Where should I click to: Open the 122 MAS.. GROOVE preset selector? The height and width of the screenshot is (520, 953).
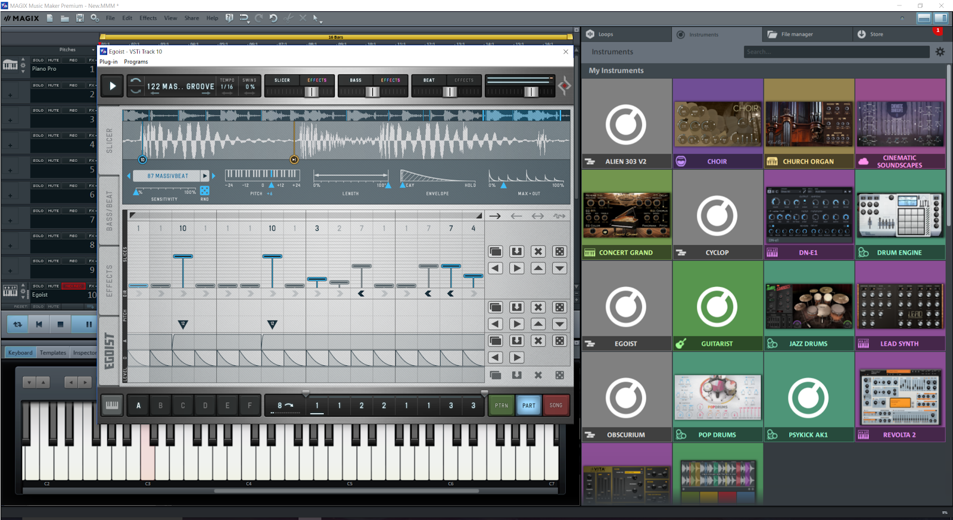[180, 86]
